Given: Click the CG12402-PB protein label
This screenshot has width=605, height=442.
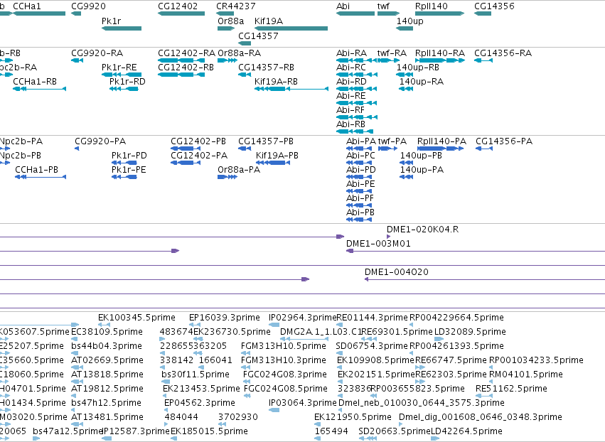Looking at the screenshot, I should 198,141.
